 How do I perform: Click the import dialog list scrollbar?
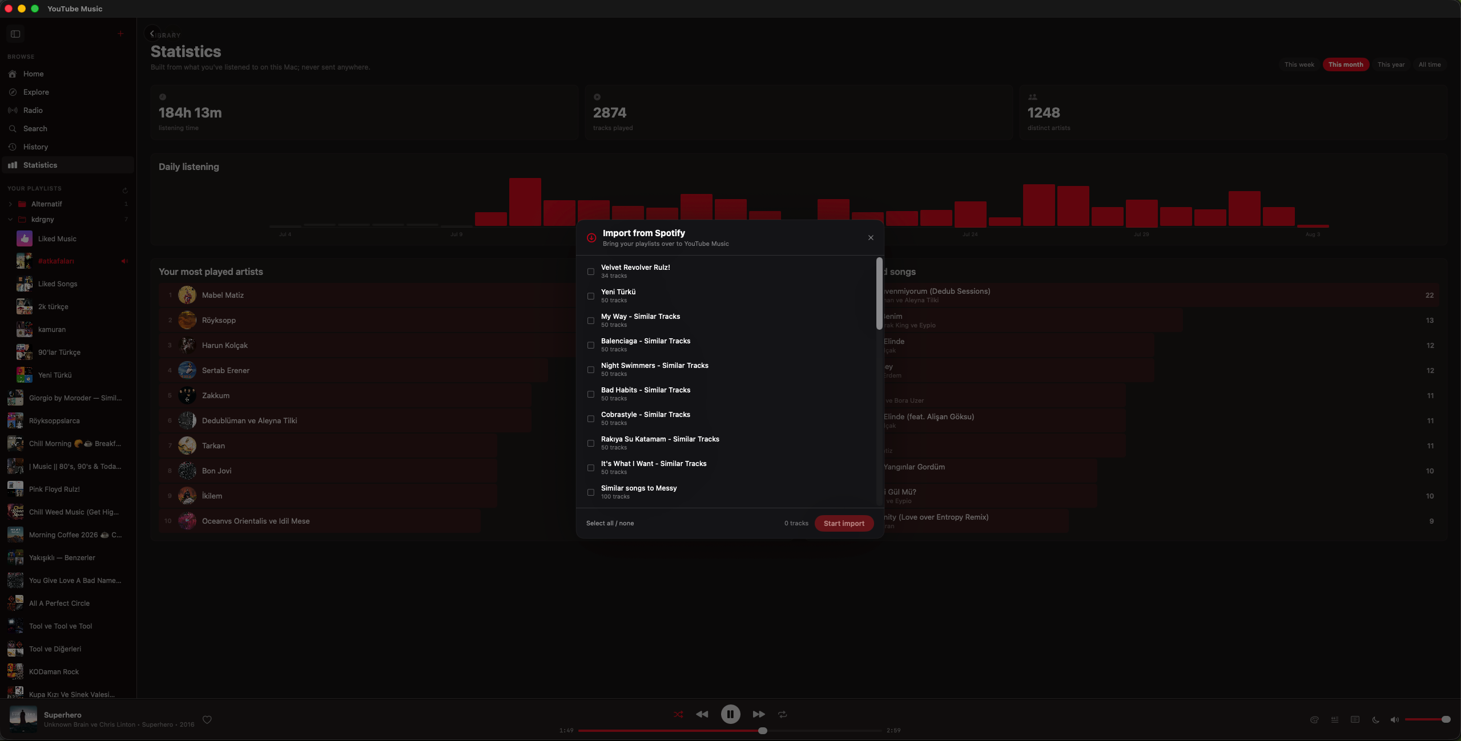click(879, 294)
